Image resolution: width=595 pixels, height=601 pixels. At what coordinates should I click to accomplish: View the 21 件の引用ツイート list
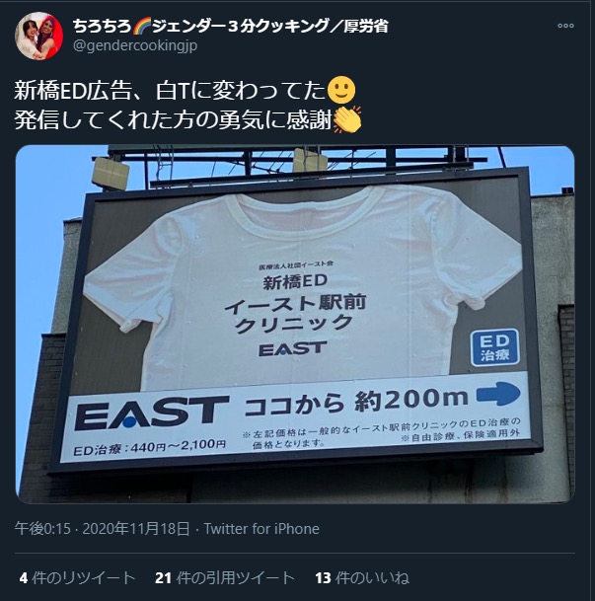pyautogui.click(x=225, y=577)
